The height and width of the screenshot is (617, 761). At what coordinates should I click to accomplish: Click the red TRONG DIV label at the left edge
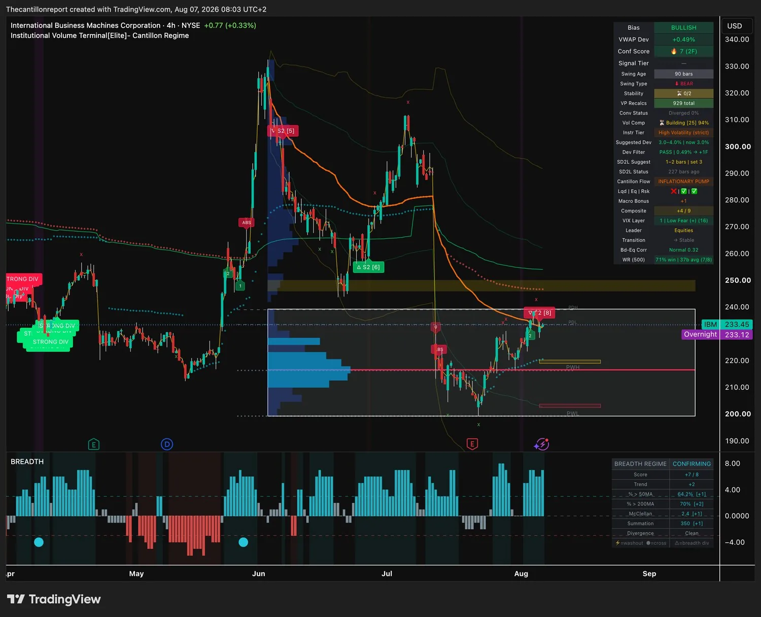click(x=23, y=279)
